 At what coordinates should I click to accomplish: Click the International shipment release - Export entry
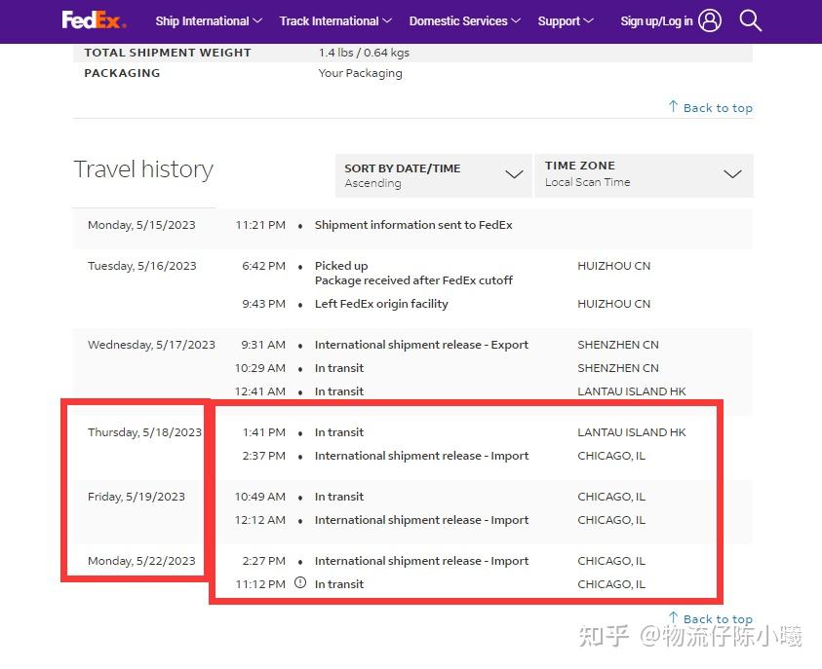click(x=421, y=345)
